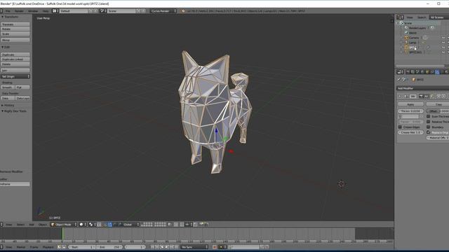449x252 pixels.
Task: Set shading to Smooth
Action: coord(8,87)
